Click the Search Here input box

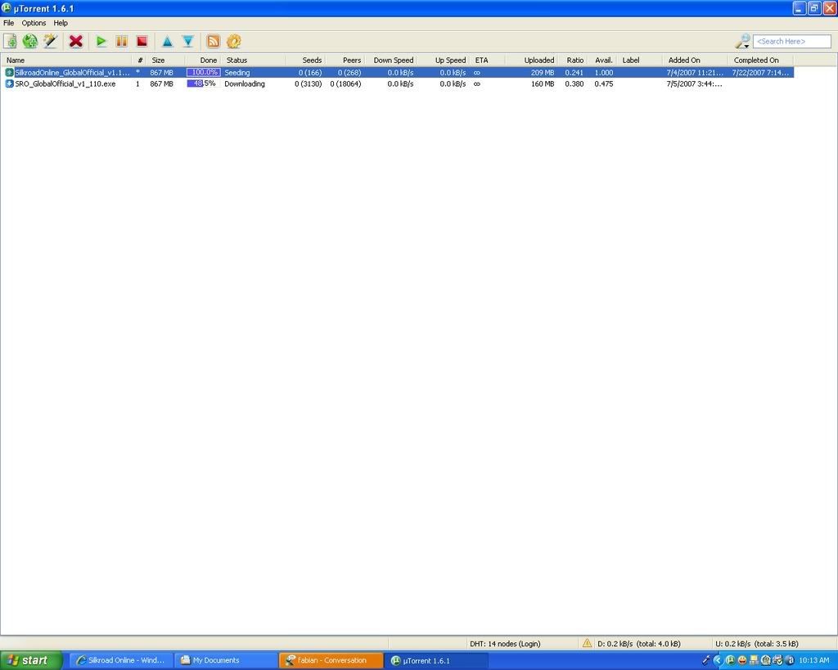pos(792,41)
